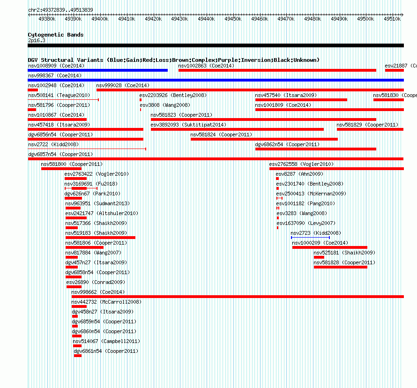Open dgv458n27 (Itsara2009) variant label
The width and height of the screenshot is (417, 388).
coord(103,312)
